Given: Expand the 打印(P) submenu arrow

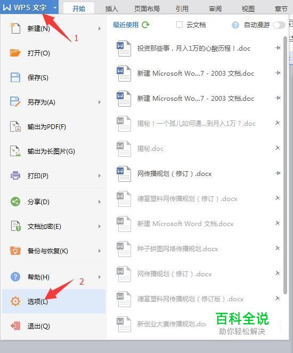Looking at the screenshot, I should [x=100, y=176].
